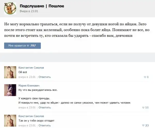Click the timestamp under the «Ой всё» comment
155x128 pixels.
click(x=27, y=77)
